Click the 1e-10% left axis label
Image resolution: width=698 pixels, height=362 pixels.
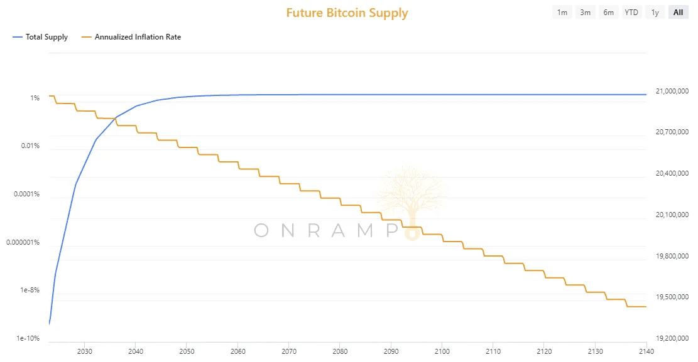(x=28, y=339)
